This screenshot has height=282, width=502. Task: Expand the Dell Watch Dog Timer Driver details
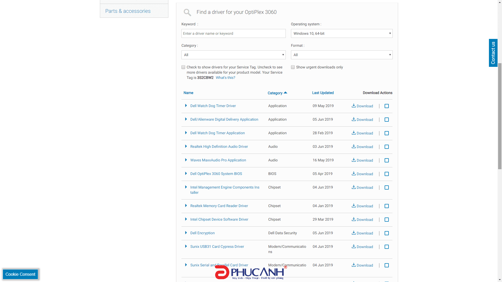click(186, 105)
